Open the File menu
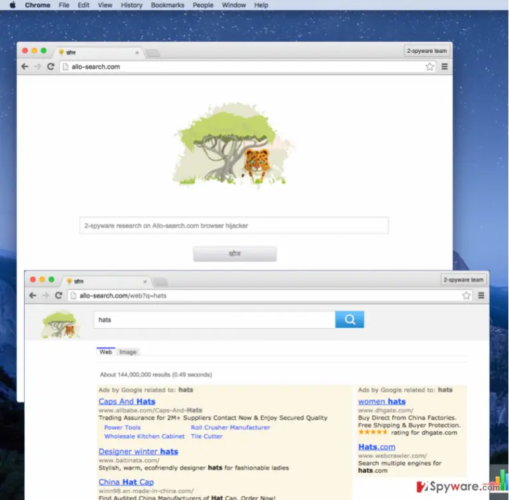Screen dimensions: 509x500 coord(64,5)
